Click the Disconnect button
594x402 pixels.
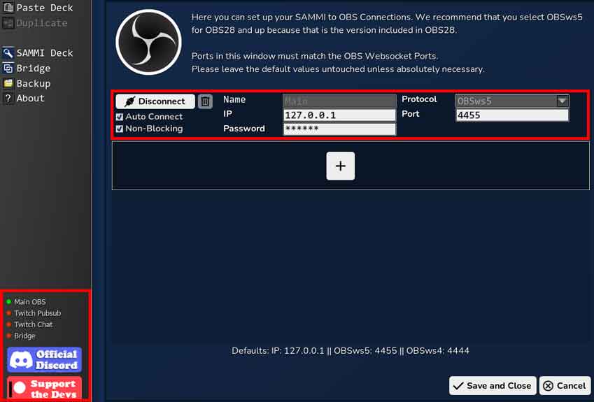click(x=155, y=101)
